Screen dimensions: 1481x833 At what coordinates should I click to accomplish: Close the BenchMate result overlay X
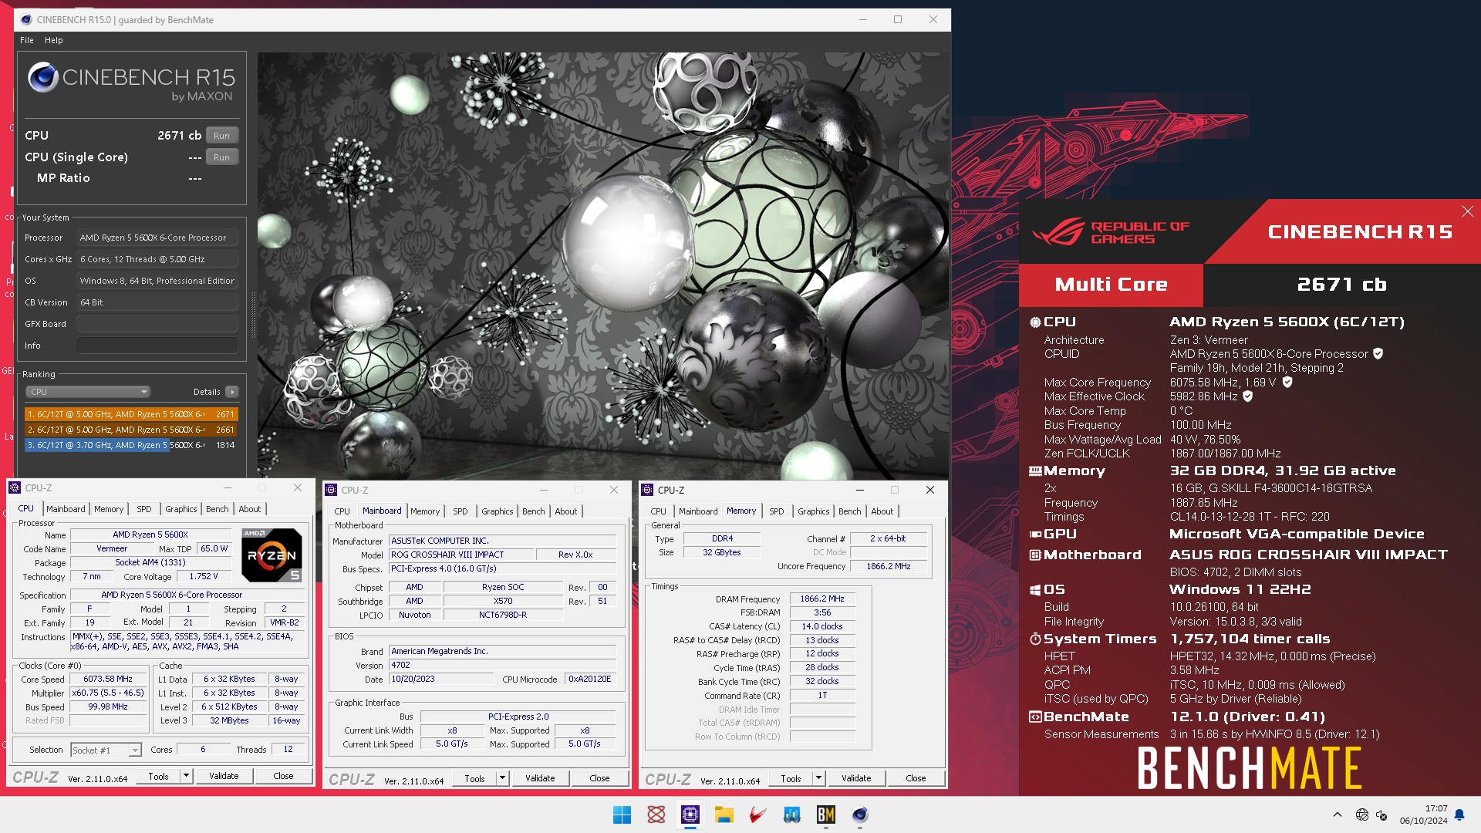(1467, 211)
